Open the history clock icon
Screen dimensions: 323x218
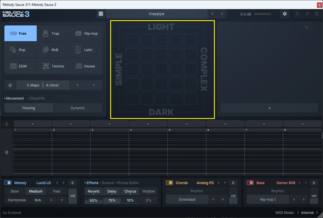click(317, 14)
